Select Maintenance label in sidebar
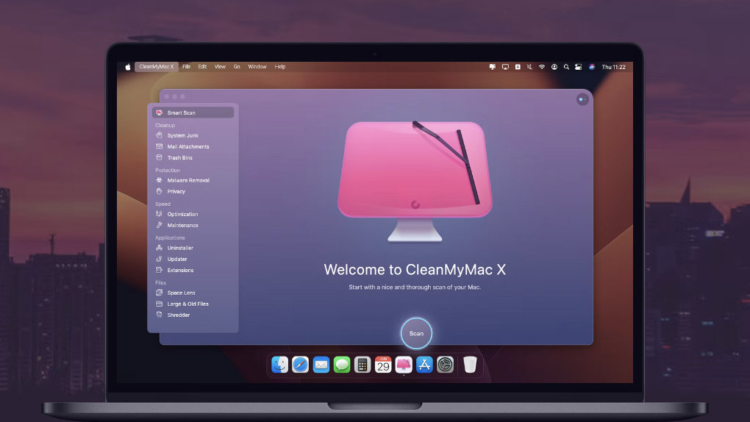This screenshot has width=750, height=422. click(x=182, y=225)
